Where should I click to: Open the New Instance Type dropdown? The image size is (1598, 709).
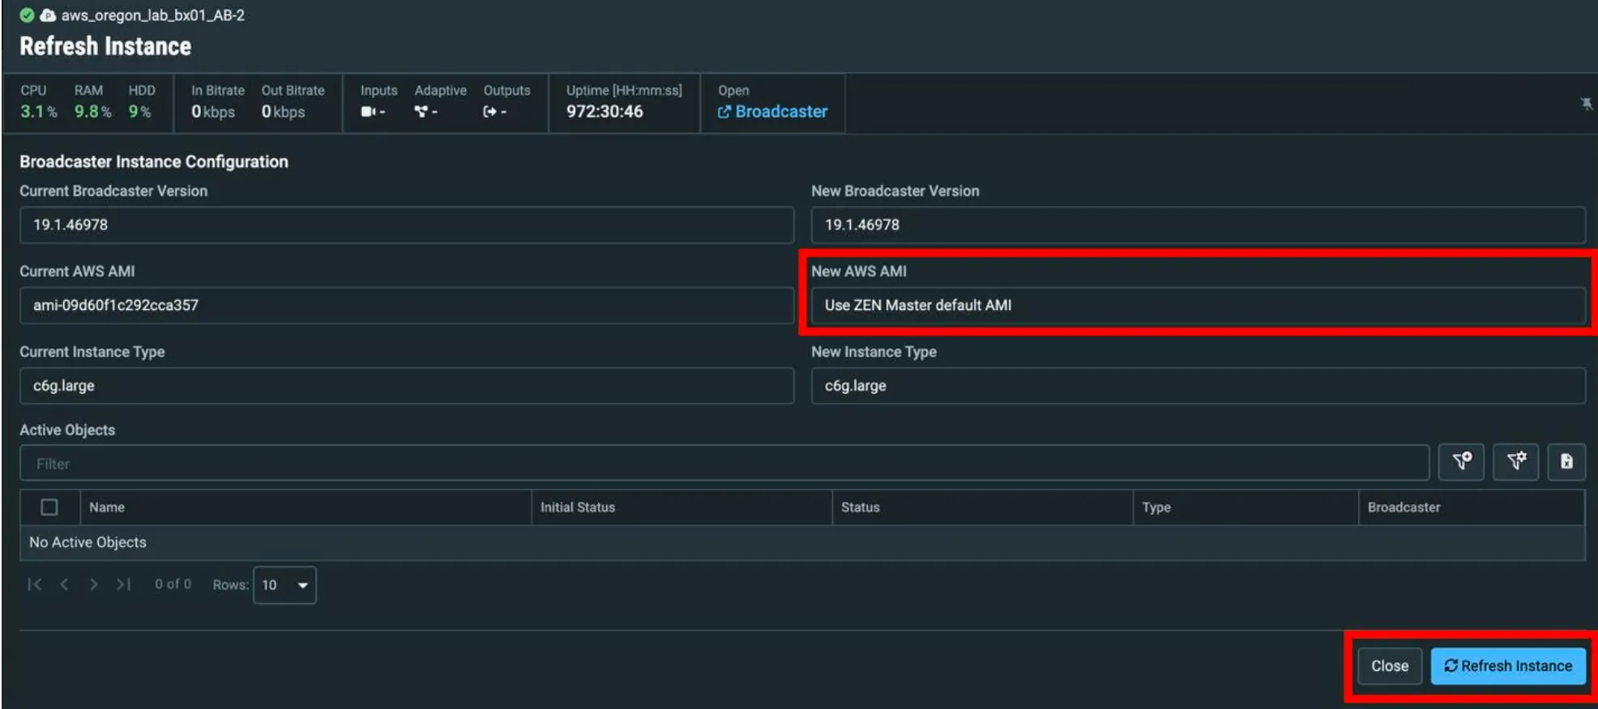(x=1198, y=386)
